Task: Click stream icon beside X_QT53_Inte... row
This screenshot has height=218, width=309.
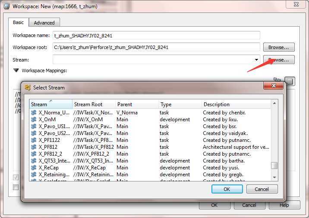Action: tap(34, 161)
